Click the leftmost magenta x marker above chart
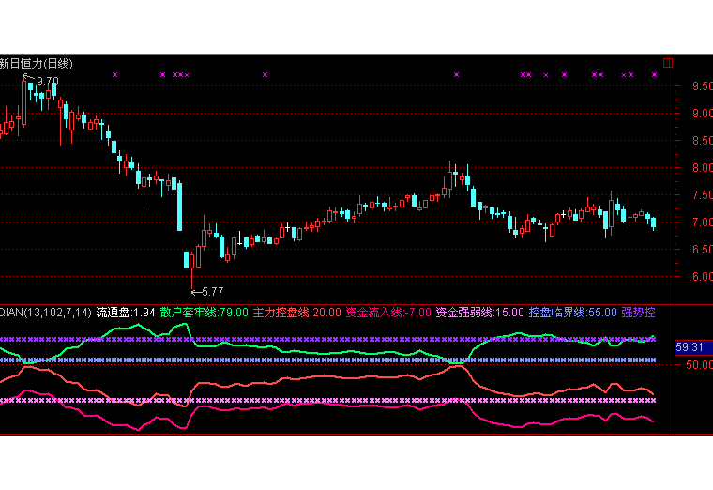Screen dimensions: 713x490 [x=115, y=74]
